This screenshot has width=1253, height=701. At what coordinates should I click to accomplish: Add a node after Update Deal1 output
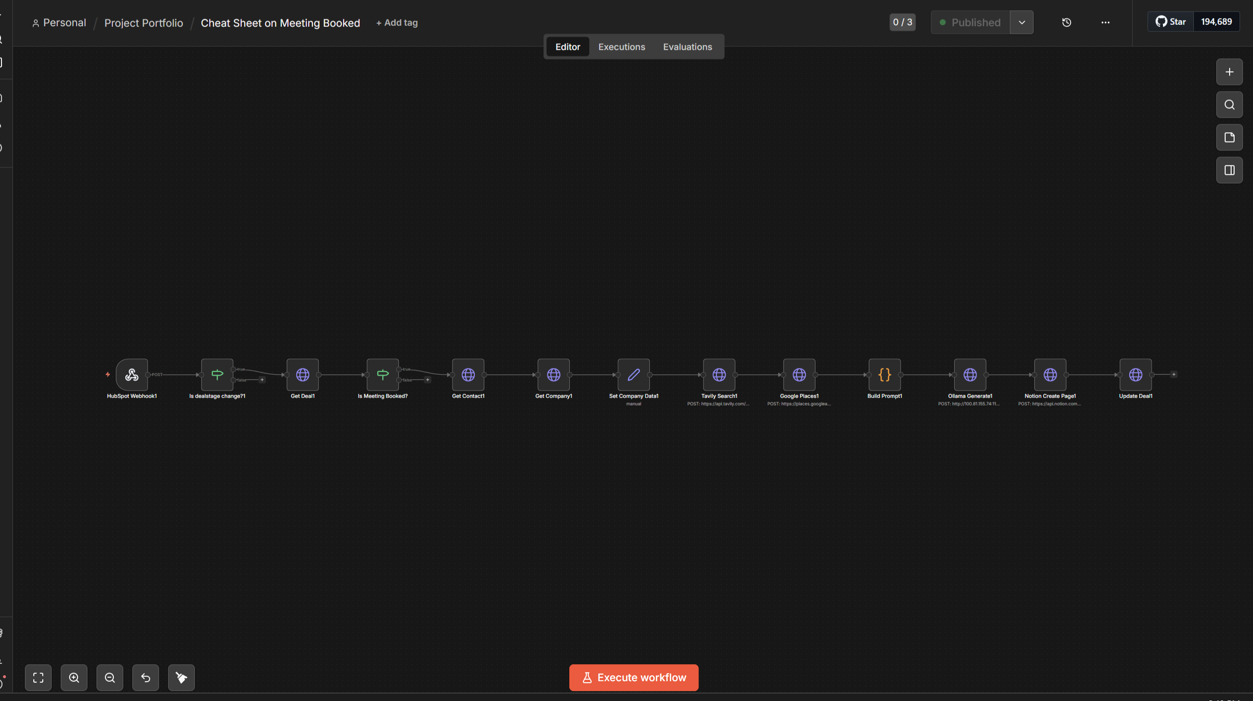[1174, 375]
